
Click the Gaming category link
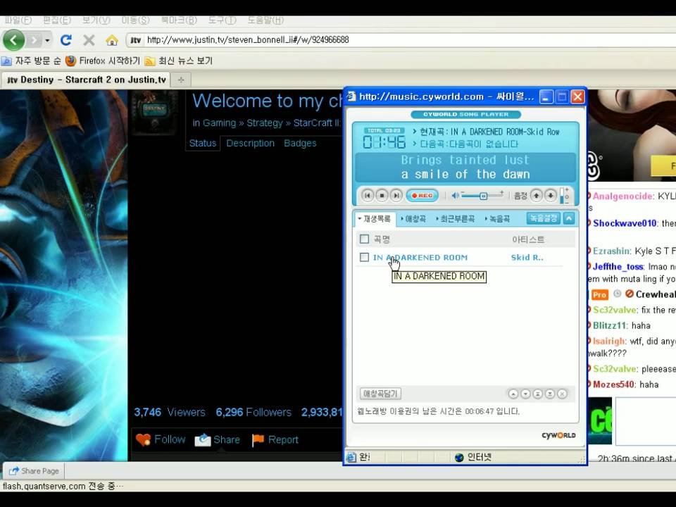tap(219, 123)
